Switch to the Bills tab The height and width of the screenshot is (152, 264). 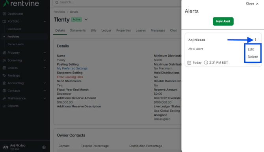(x=93, y=30)
